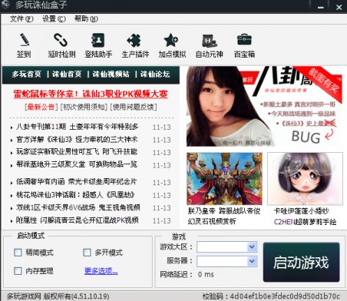Open the 最新公告 link
The image size is (347, 301).
(41, 107)
